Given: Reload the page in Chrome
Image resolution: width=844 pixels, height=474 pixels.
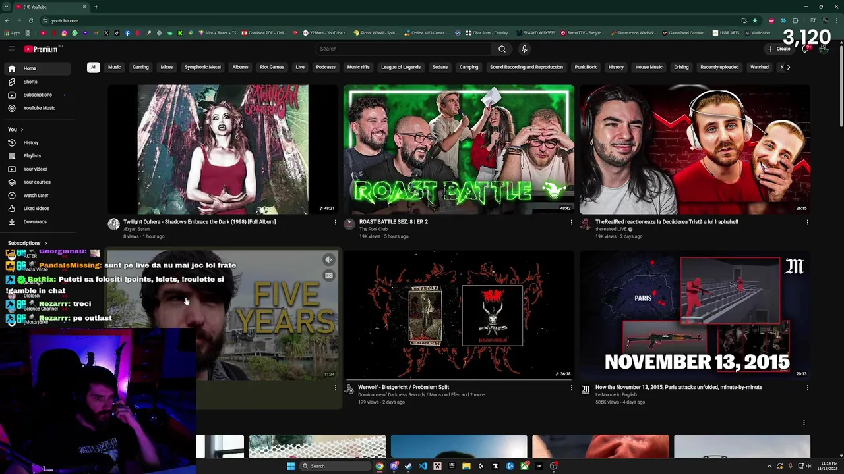Looking at the screenshot, I should pyautogui.click(x=30, y=20).
